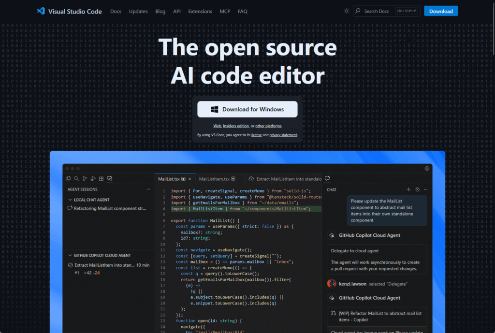Open chat history clock icon
The height and width of the screenshot is (333, 495).
417,189
